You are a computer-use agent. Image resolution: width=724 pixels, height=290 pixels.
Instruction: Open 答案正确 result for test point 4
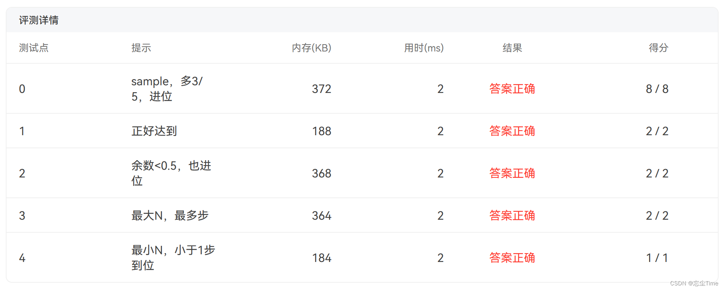[x=512, y=258]
